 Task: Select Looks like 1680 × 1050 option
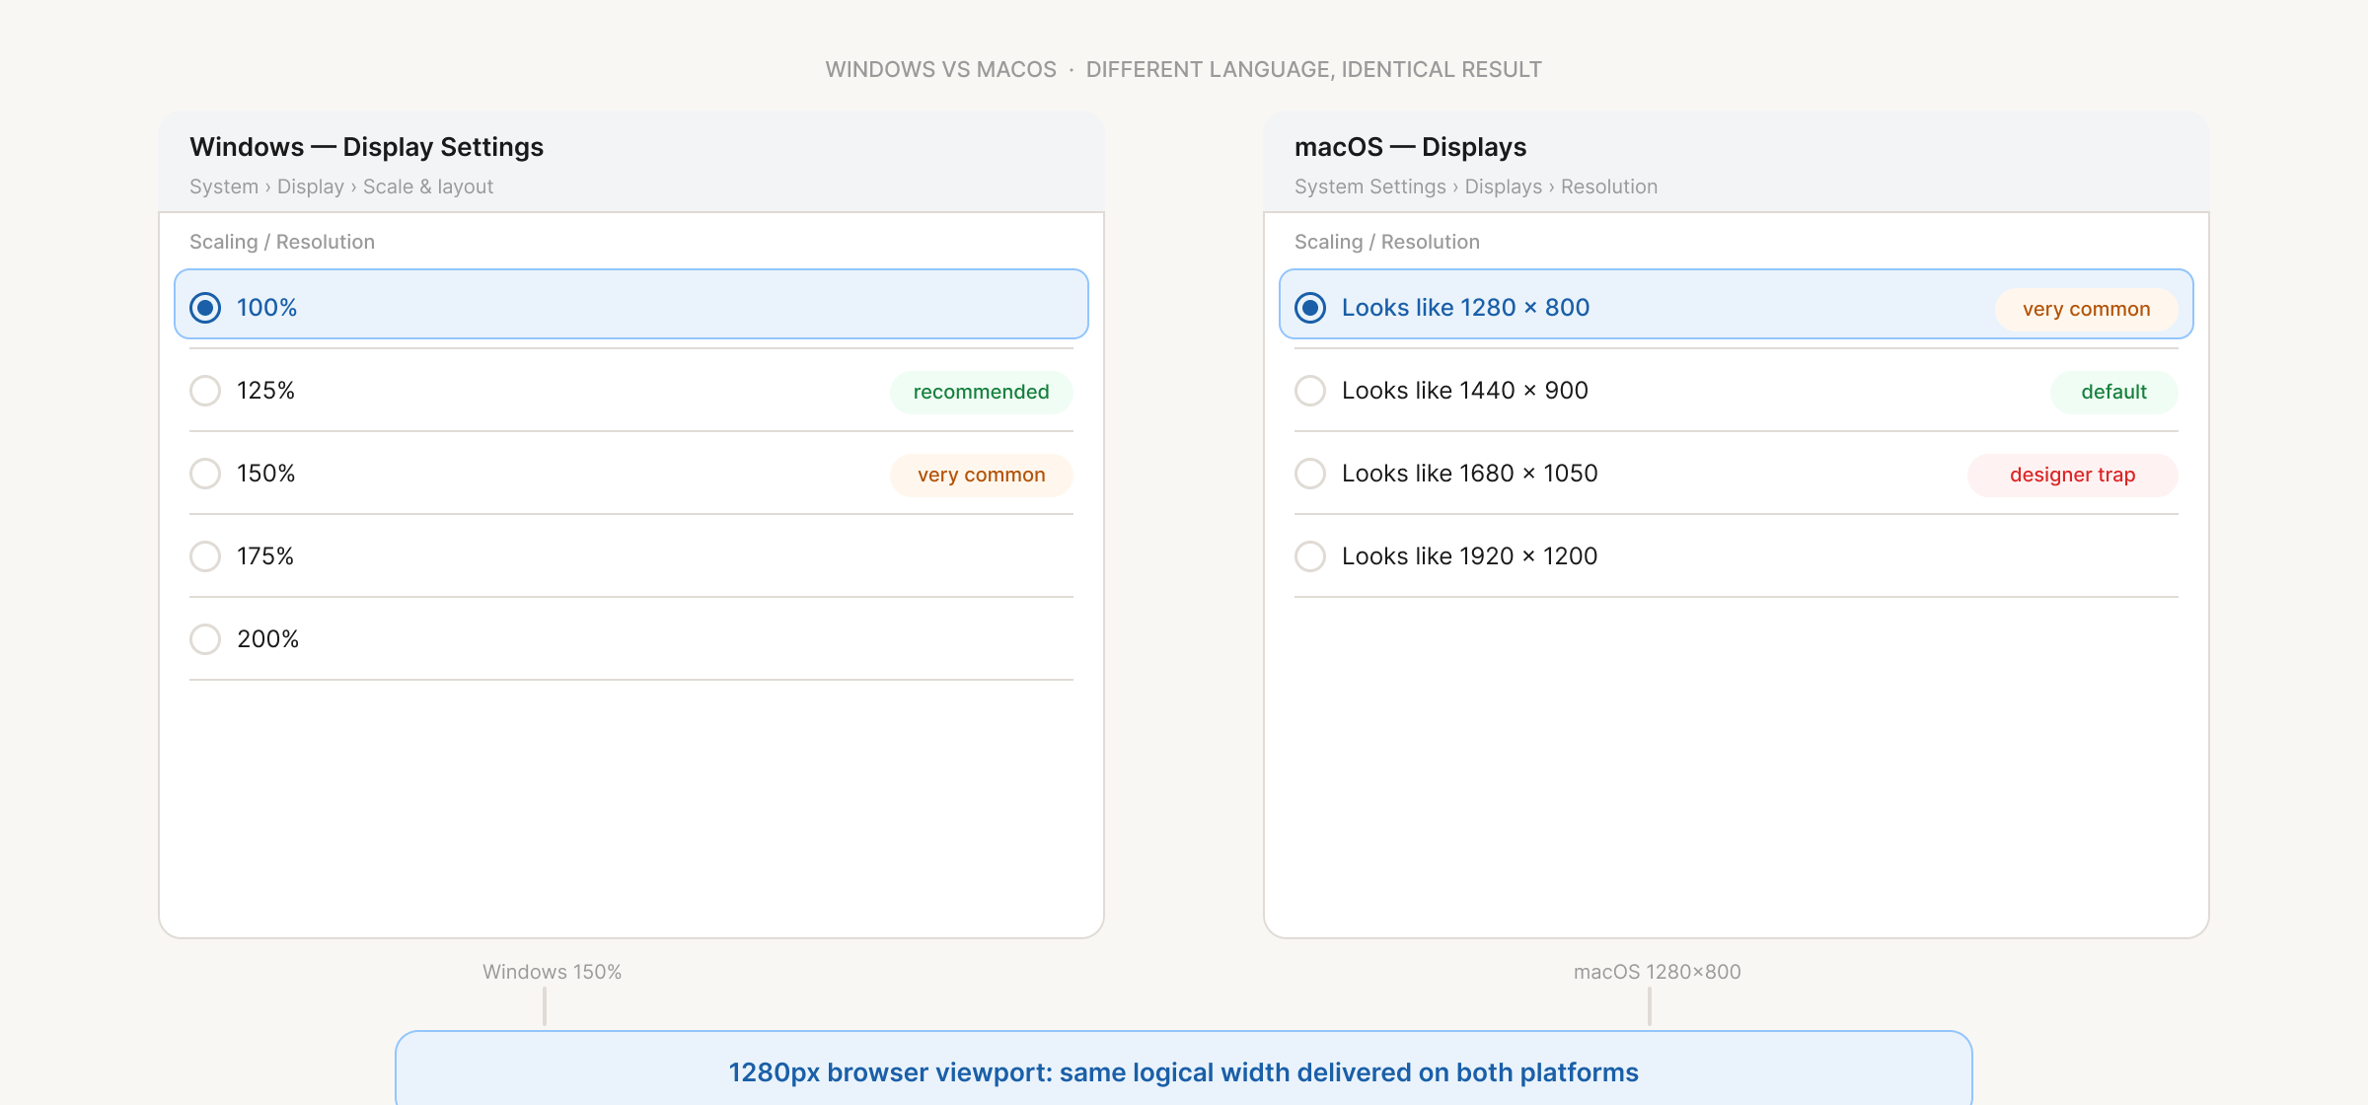[x=1310, y=474]
